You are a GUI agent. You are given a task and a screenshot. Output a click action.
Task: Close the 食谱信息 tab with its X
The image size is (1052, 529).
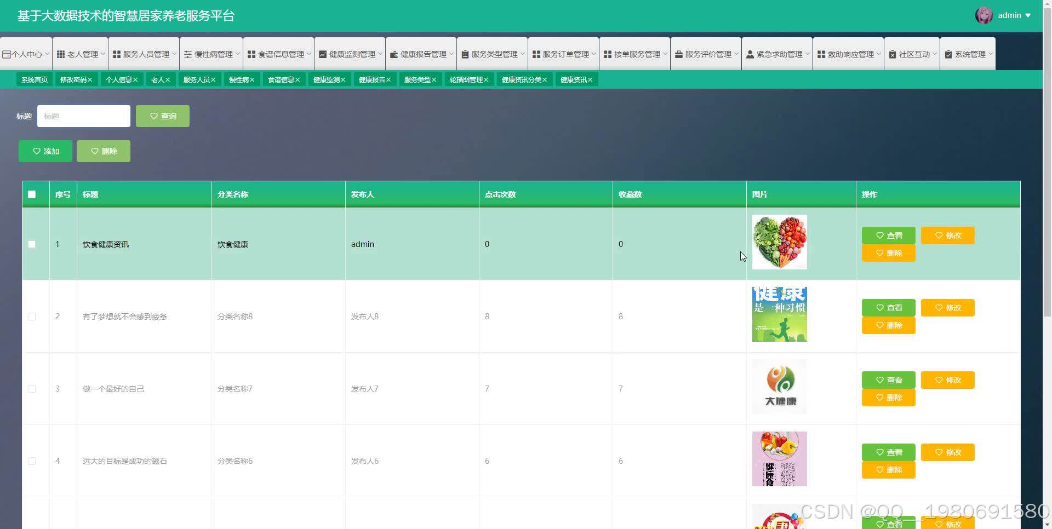298,80
